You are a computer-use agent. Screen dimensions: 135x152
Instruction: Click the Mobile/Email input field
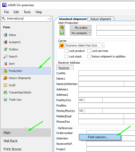pyautogui.click(x=101, y=116)
